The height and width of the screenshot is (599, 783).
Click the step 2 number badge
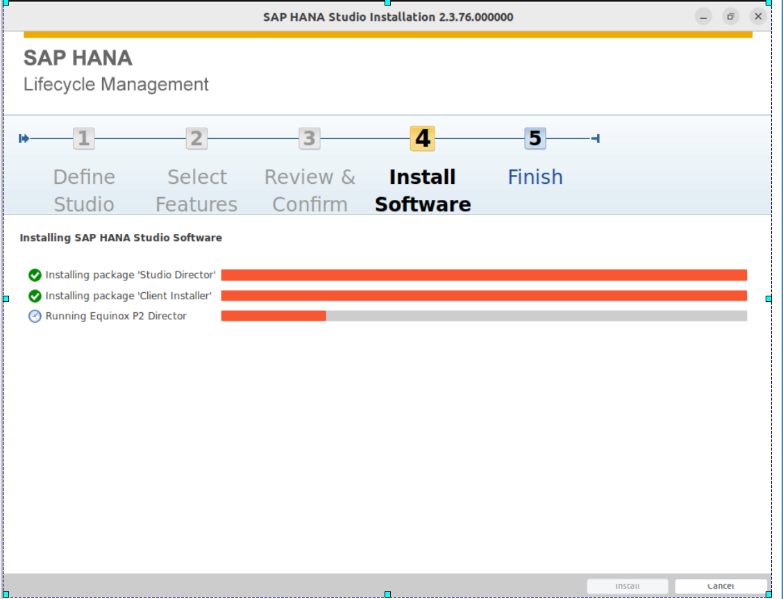196,138
